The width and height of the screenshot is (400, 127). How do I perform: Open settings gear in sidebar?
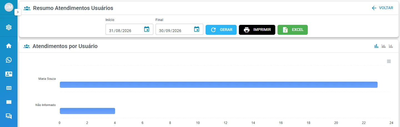click(9, 27)
